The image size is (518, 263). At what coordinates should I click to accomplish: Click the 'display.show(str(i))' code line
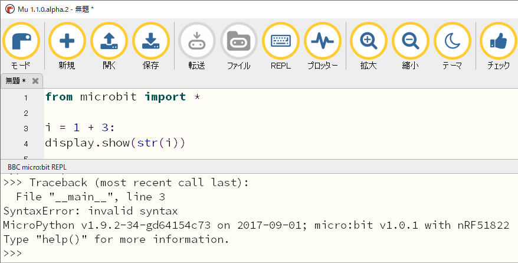tap(115, 143)
